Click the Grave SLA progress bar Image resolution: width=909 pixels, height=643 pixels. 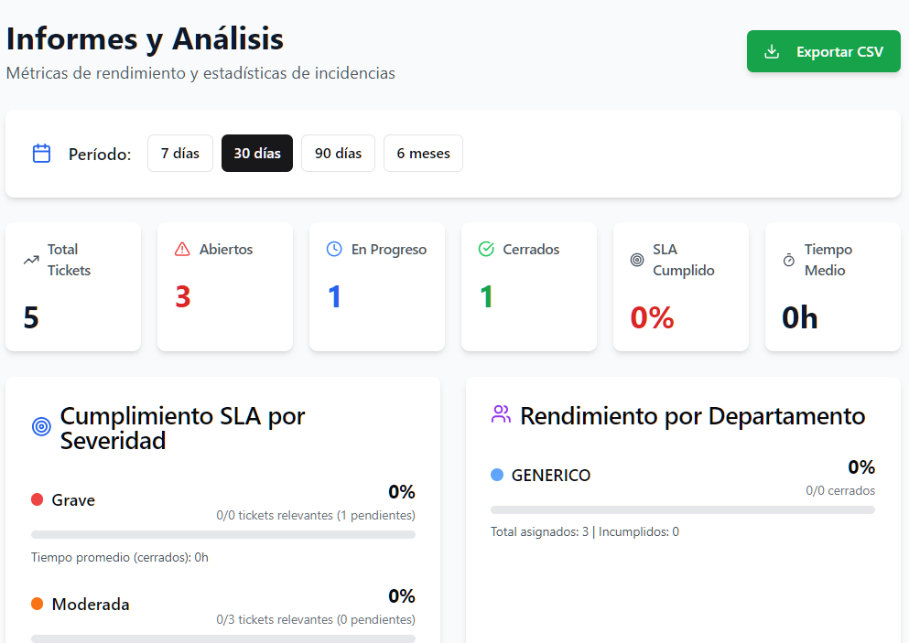coord(223,534)
